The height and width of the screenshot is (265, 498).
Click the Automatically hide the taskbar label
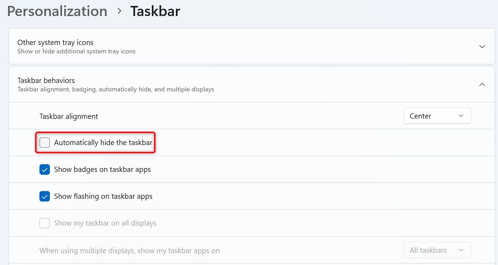click(x=103, y=143)
